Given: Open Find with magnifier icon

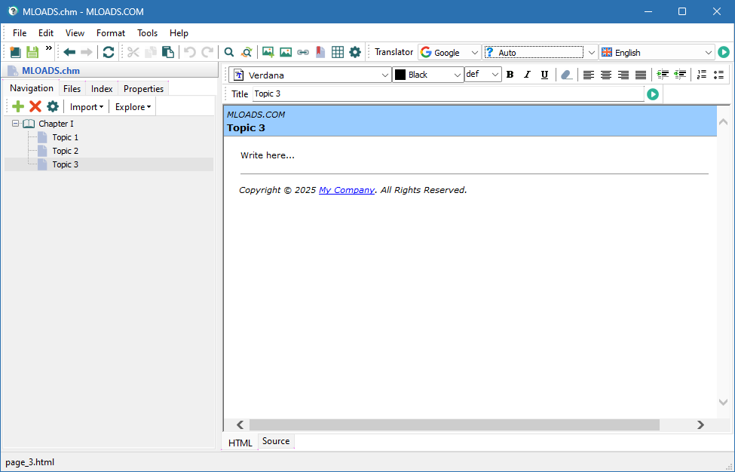Looking at the screenshot, I should click(x=228, y=52).
